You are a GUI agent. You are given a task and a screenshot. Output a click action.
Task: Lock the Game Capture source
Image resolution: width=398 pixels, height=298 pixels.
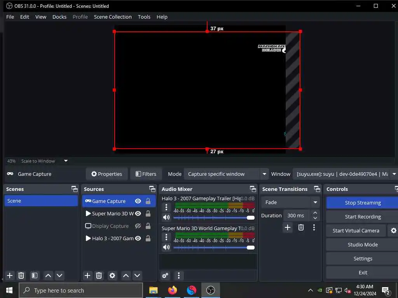148,201
